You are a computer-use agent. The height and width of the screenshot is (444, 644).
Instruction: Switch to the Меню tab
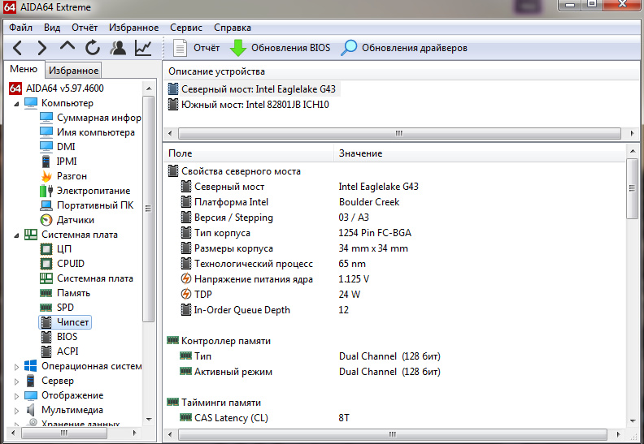tap(24, 69)
